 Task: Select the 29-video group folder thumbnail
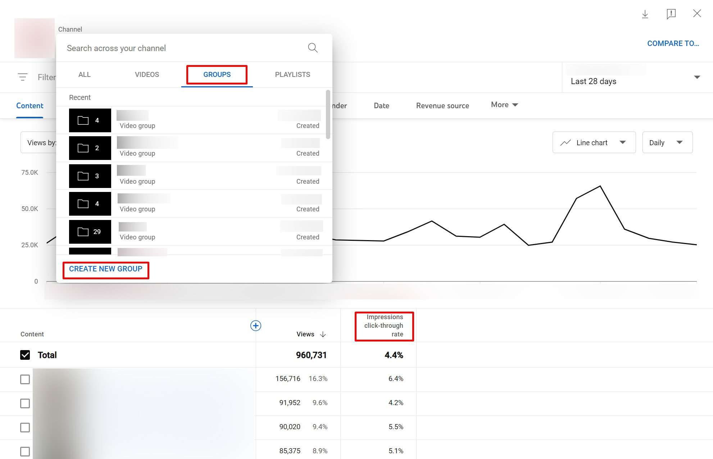click(90, 231)
